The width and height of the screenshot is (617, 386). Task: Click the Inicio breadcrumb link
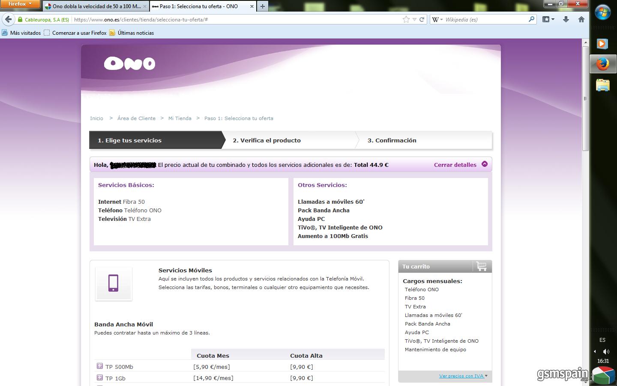coord(96,118)
